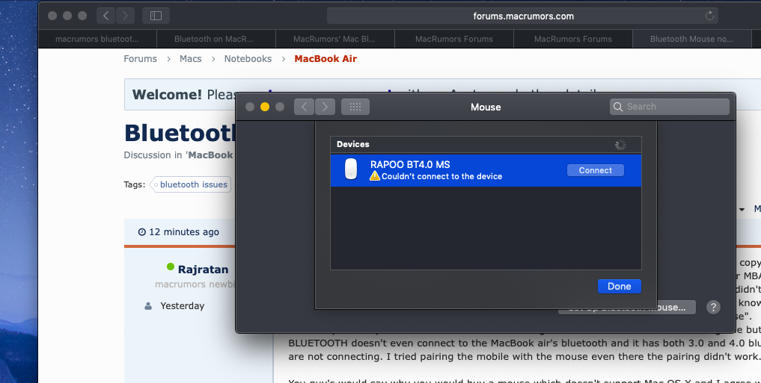Viewport: 761px width, 383px height.
Task: Click the Devices list header
Action: click(x=486, y=144)
